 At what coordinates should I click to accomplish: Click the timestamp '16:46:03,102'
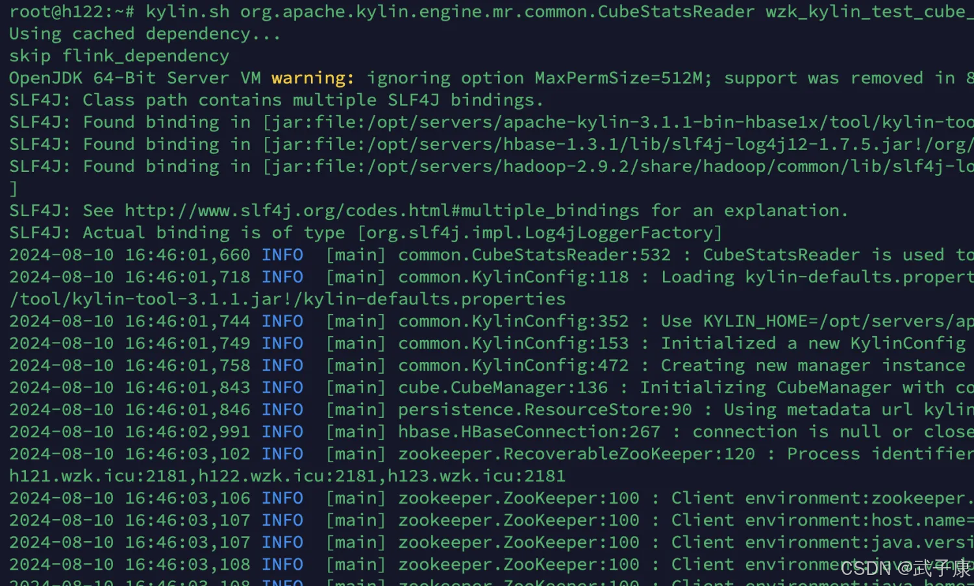pyautogui.click(x=187, y=454)
